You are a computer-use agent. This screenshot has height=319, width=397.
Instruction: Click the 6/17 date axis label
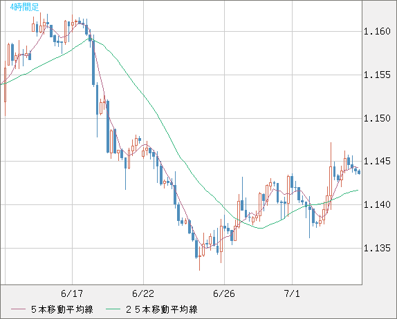coord(72,293)
